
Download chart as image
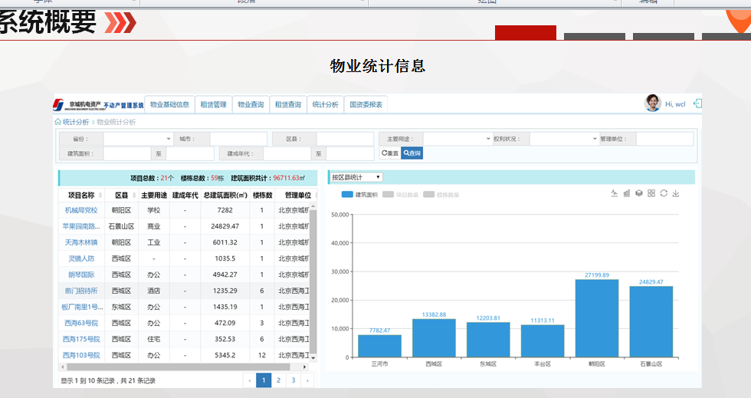(x=676, y=193)
